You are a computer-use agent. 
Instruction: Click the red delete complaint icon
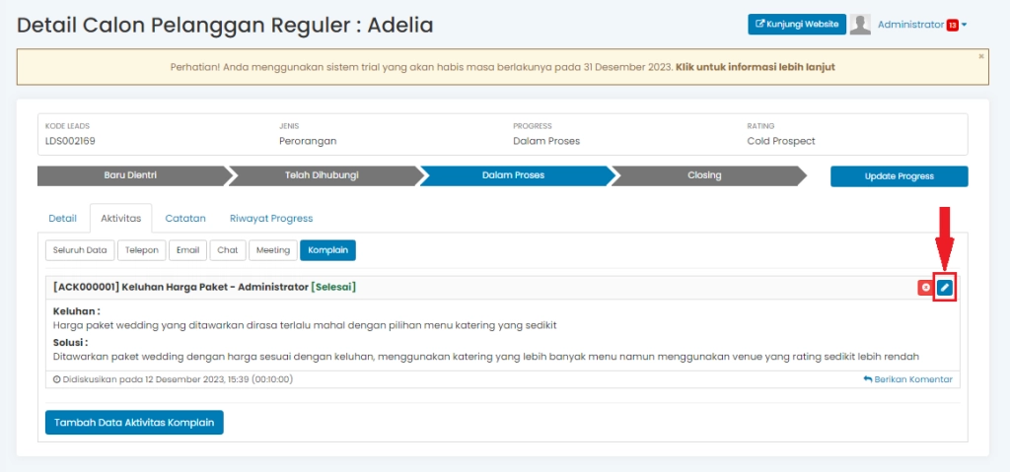tap(925, 288)
